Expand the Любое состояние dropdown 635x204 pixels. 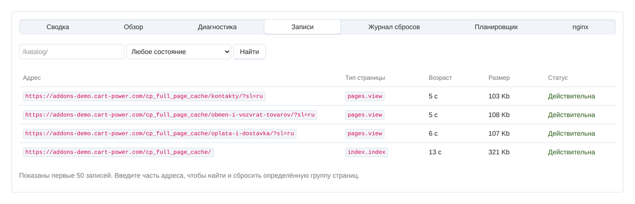point(179,52)
